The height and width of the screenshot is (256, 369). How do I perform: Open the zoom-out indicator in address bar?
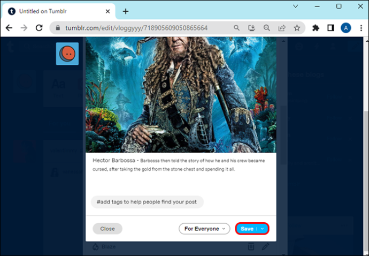(267, 28)
